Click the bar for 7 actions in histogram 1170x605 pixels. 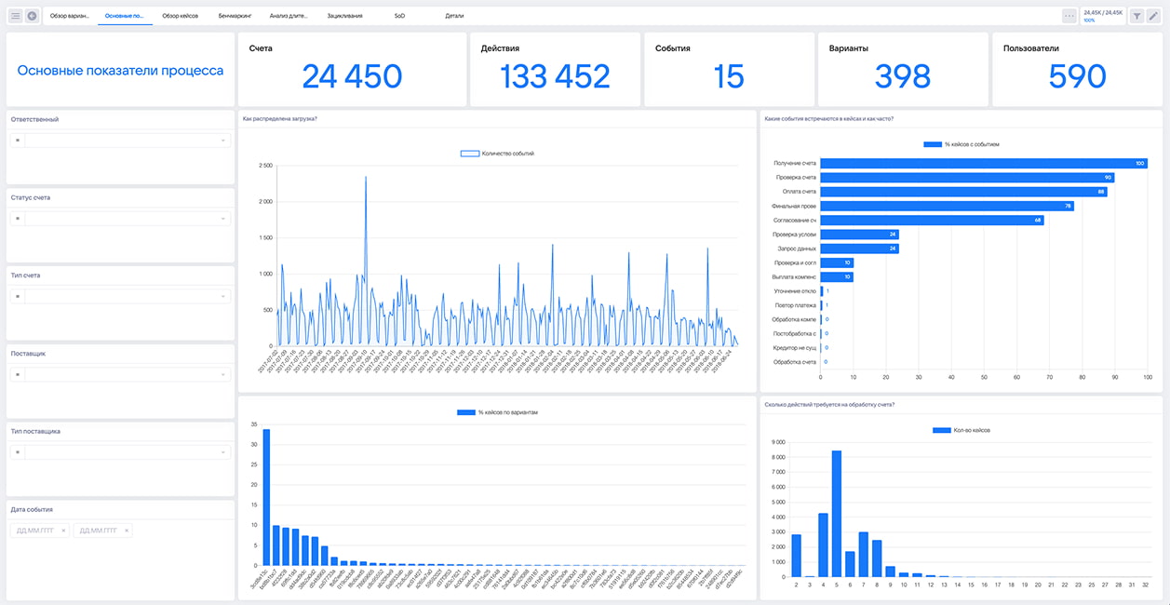tap(864, 555)
